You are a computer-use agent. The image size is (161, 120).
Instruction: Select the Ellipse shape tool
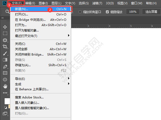(x=5, y=79)
